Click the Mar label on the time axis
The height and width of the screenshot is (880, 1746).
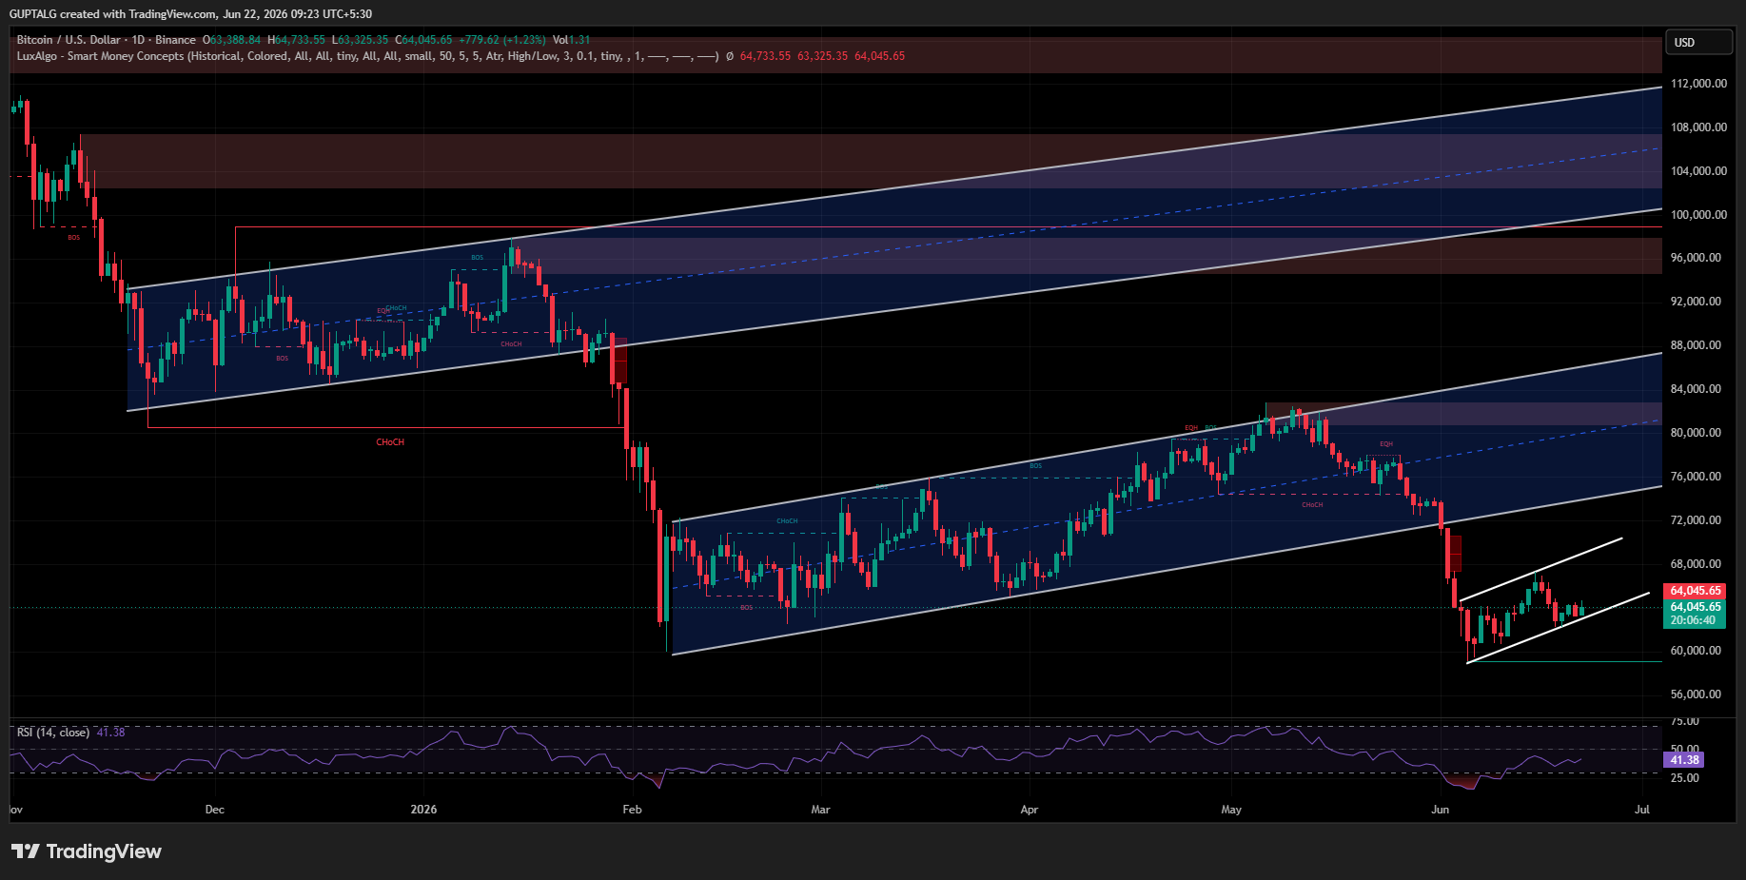pyautogui.click(x=820, y=810)
